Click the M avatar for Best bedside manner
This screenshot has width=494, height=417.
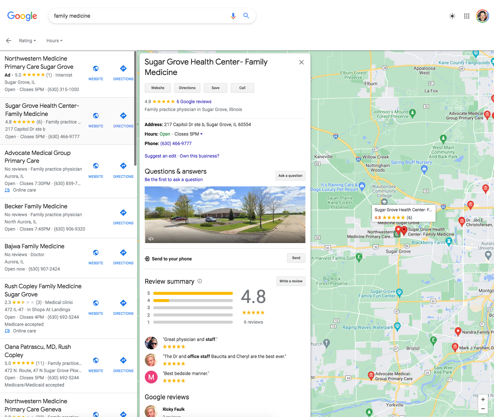[151, 377]
